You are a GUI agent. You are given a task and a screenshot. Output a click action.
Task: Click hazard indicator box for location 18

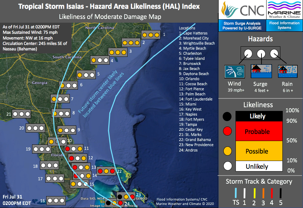(50, 165)
